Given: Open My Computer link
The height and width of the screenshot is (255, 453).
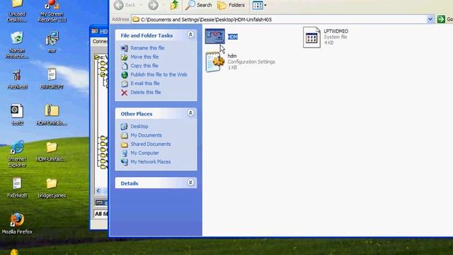Looking at the screenshot, I should (x=144, y=153).
